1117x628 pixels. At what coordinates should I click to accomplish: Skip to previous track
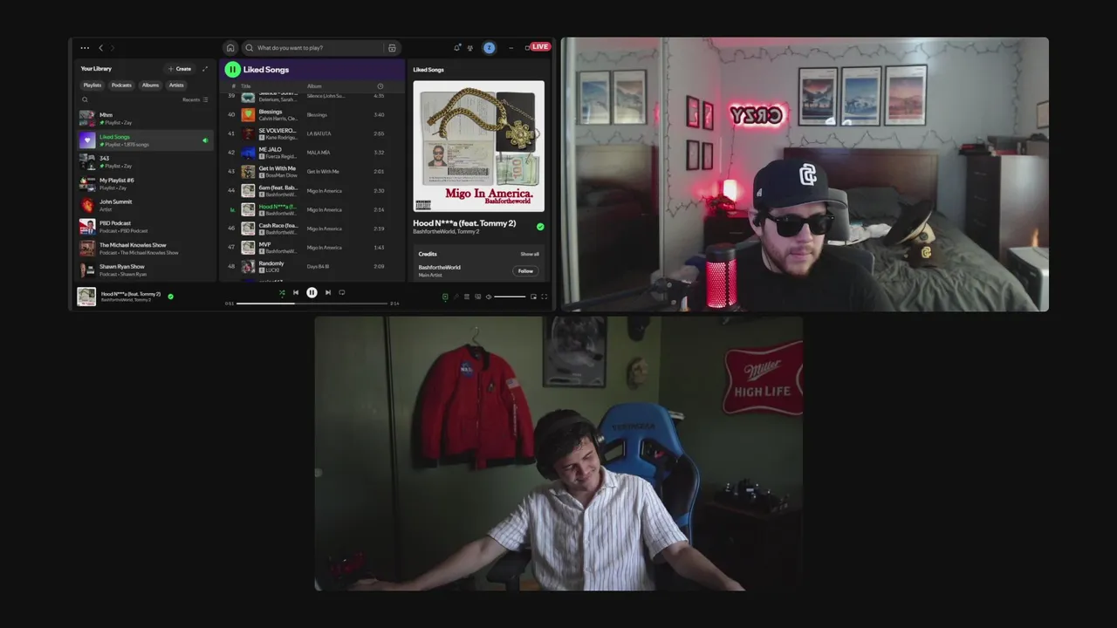(296, 293)
